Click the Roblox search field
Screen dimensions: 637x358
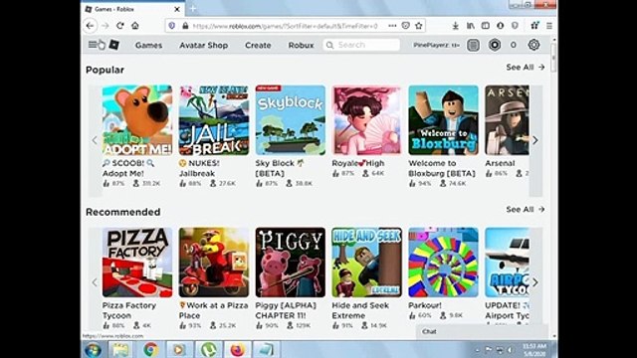pyautogui.click(x=361, y=45)
